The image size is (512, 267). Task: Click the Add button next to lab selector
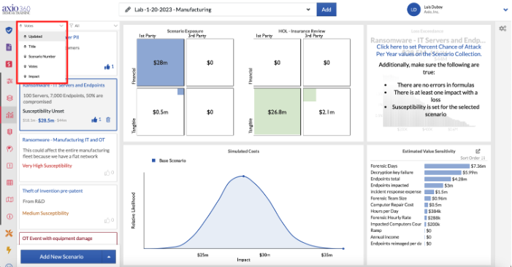click(x=326, y=9)
